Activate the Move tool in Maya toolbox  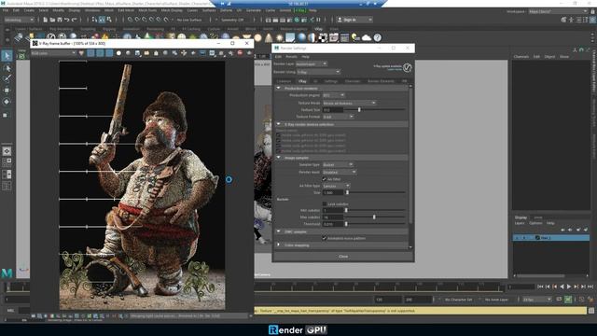tap(7, 91)
